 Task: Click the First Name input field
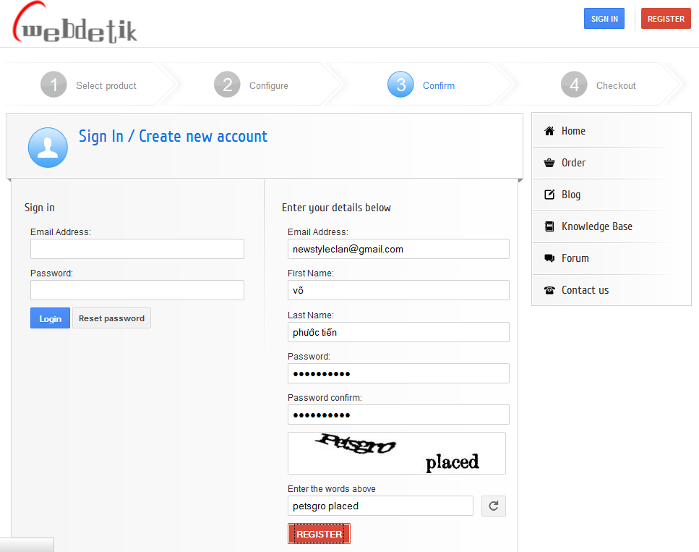(x=398, y=290)
